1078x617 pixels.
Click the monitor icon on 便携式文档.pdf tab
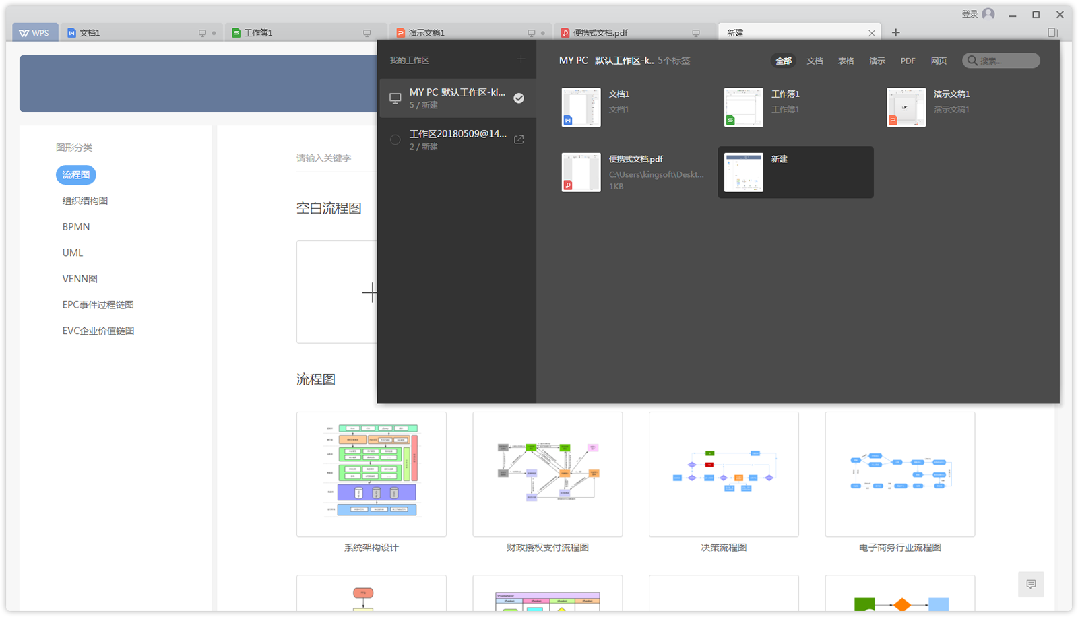pos(695,33)
